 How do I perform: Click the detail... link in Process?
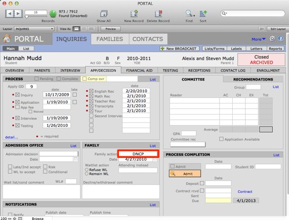click(x=12, y=137)
